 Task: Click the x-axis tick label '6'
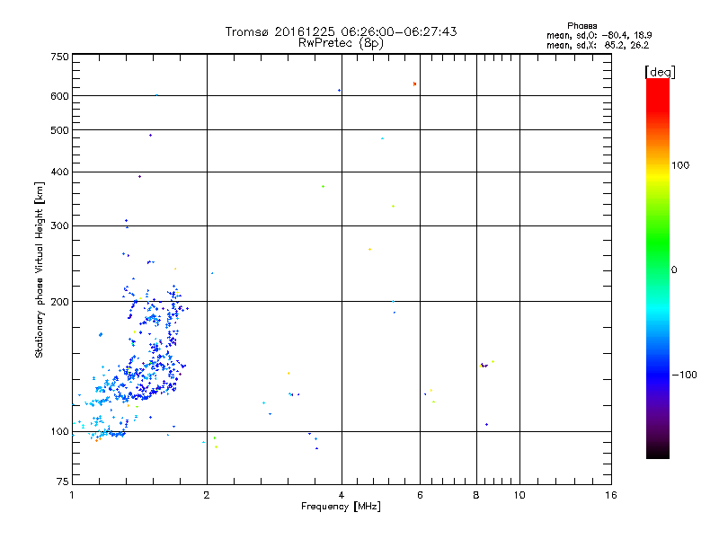point(420,495)
